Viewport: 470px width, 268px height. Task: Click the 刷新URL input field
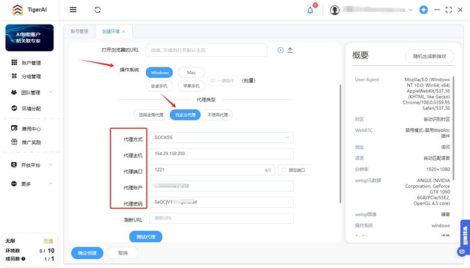(221, 218)
